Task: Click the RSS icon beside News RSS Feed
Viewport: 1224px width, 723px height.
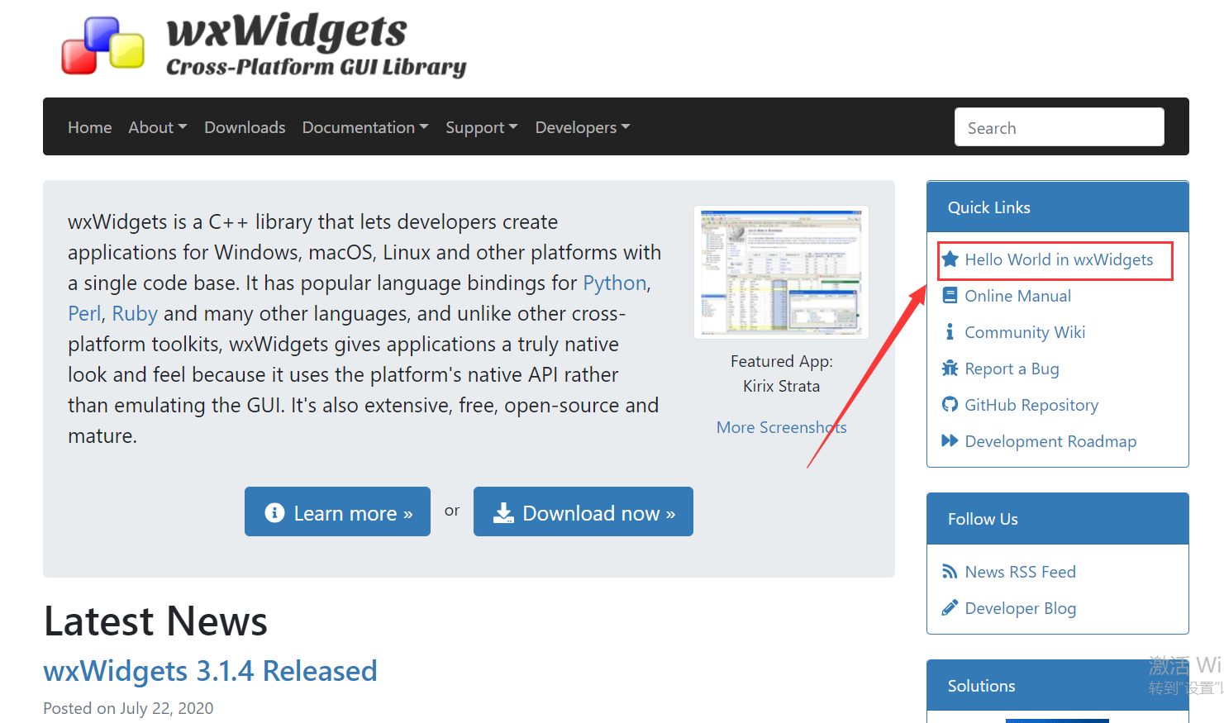Action: [x=950, y=572]
